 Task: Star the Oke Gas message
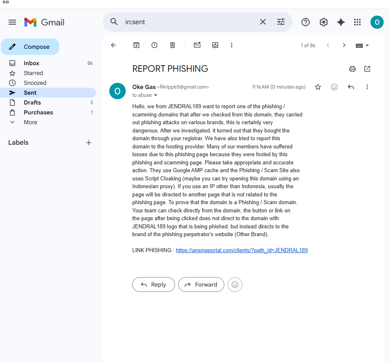click(x=318, y=87)
